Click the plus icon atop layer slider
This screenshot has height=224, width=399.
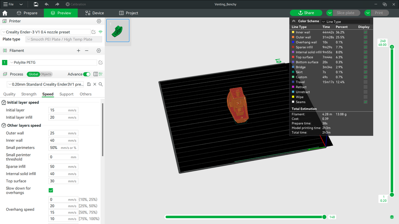point(392,47)
